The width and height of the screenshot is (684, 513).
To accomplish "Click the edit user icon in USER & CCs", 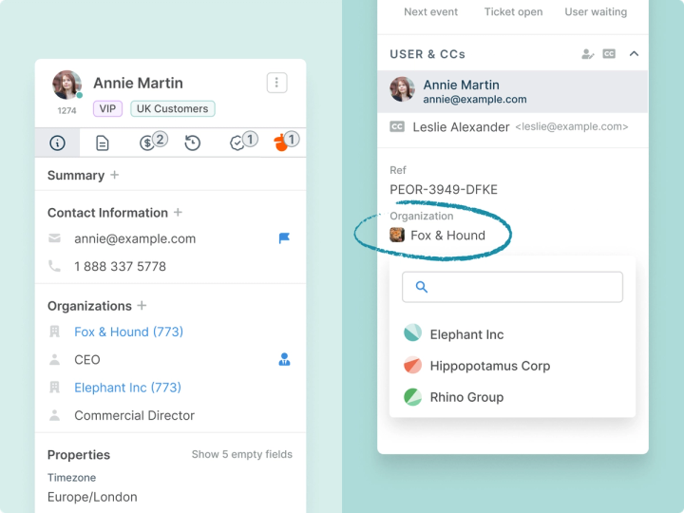I will pyautogui.click(x=588, y=54).
